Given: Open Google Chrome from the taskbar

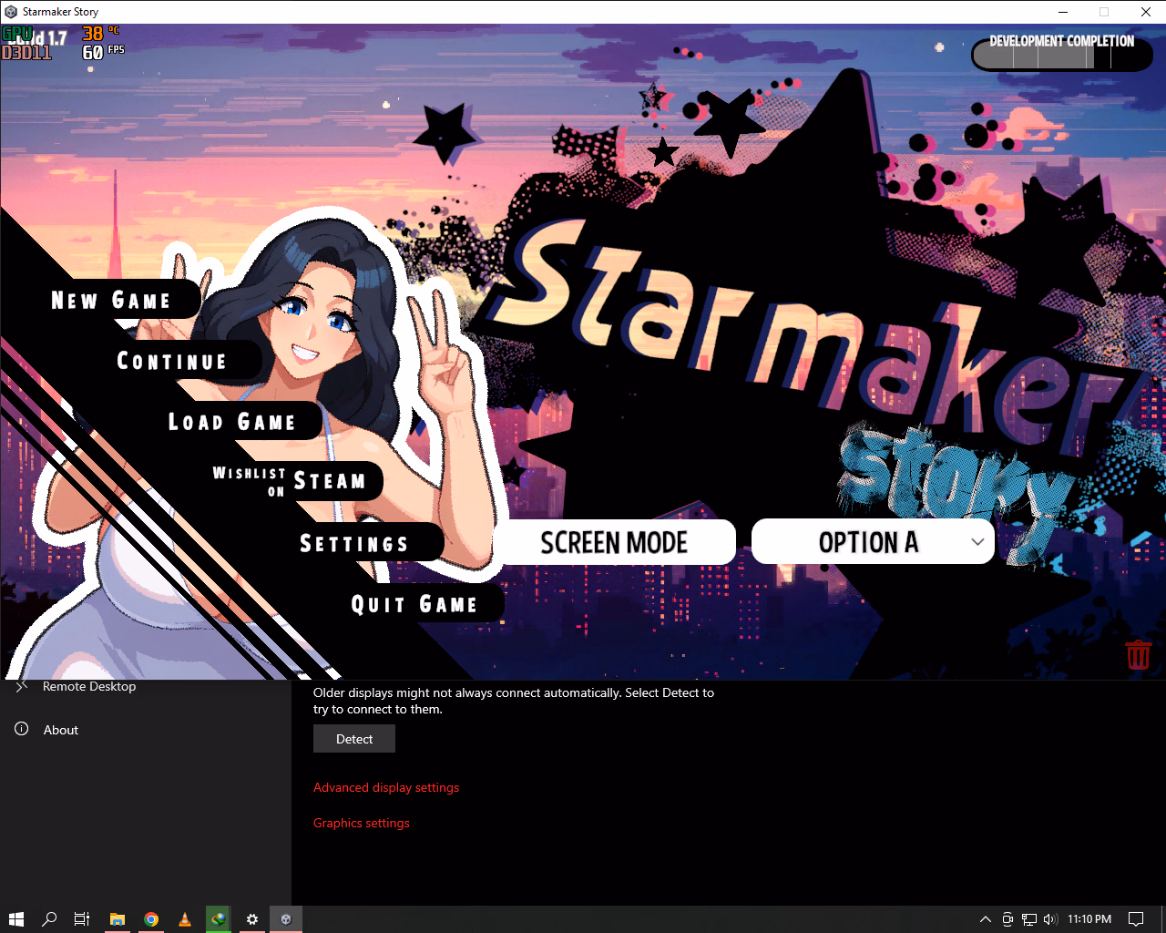Looking at the screenshot, I should click(x=151, y=919).
